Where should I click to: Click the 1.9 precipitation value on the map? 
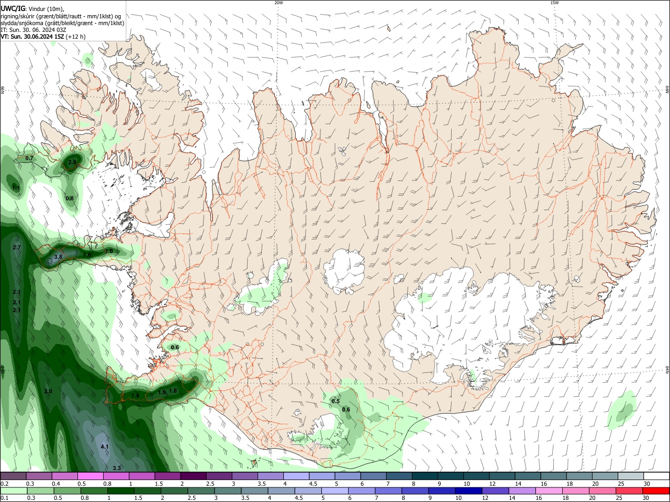[x=162, y=392]
